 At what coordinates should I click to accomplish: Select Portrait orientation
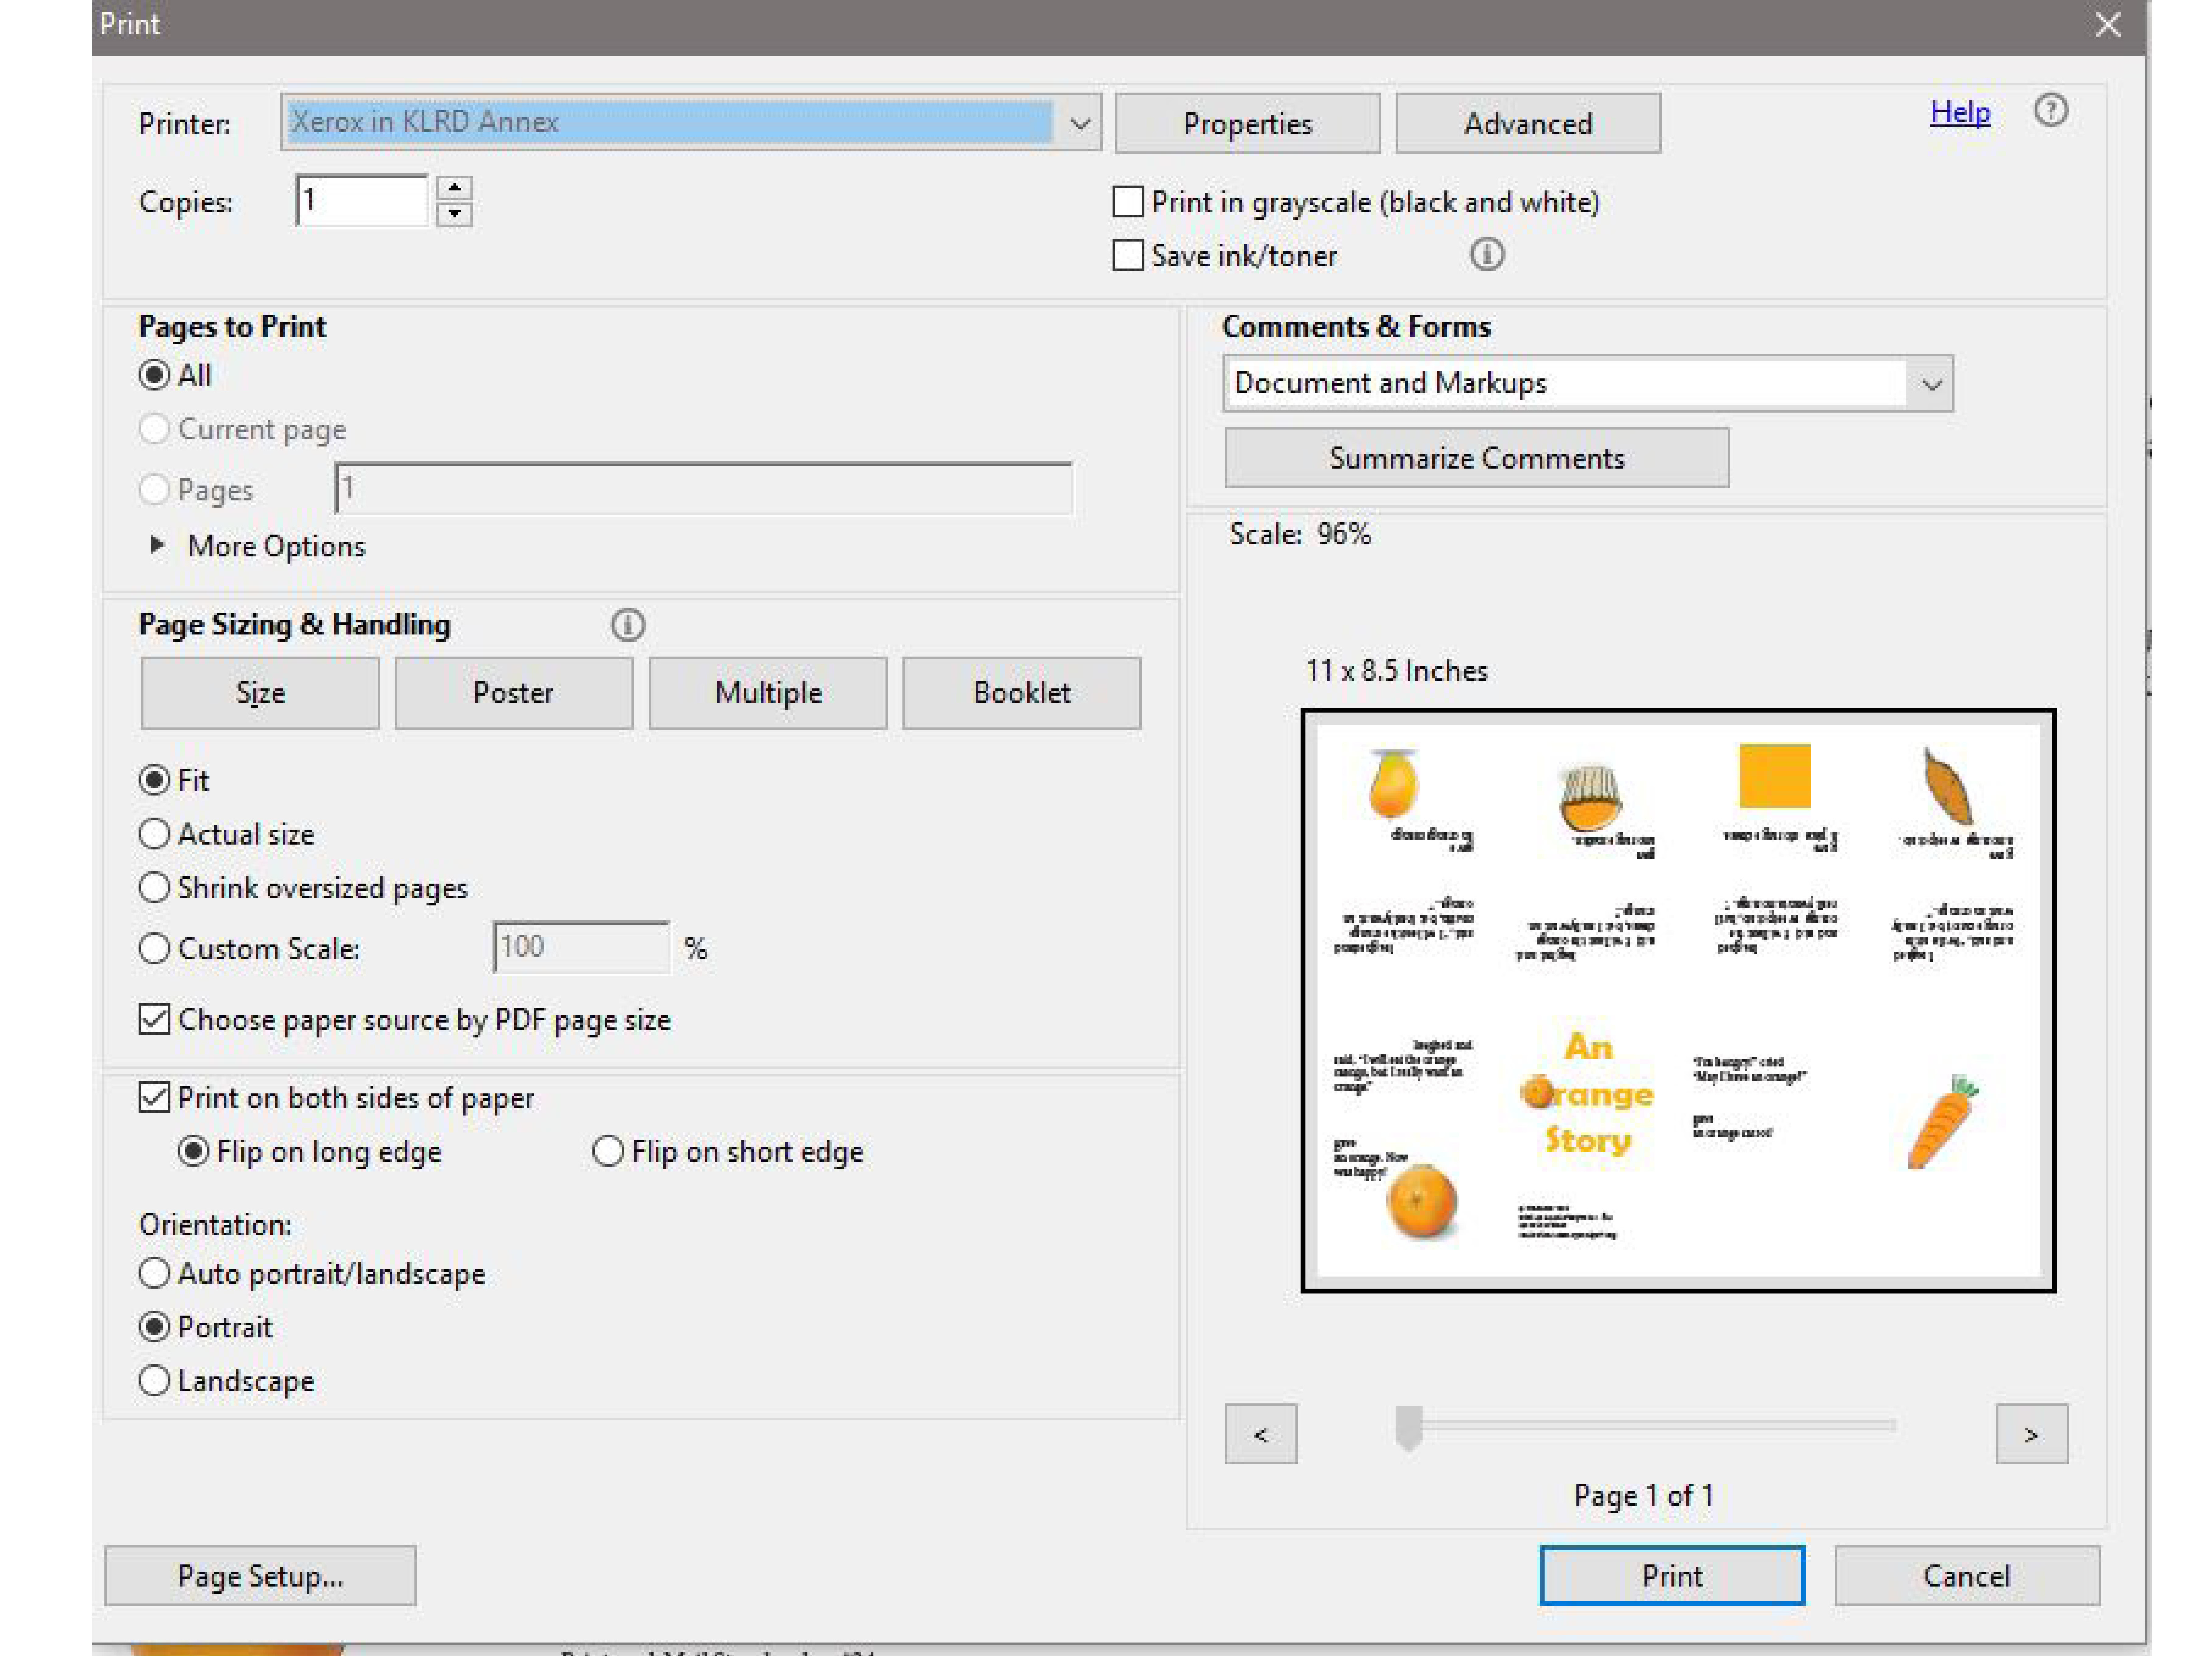[x=154, y=1327]
